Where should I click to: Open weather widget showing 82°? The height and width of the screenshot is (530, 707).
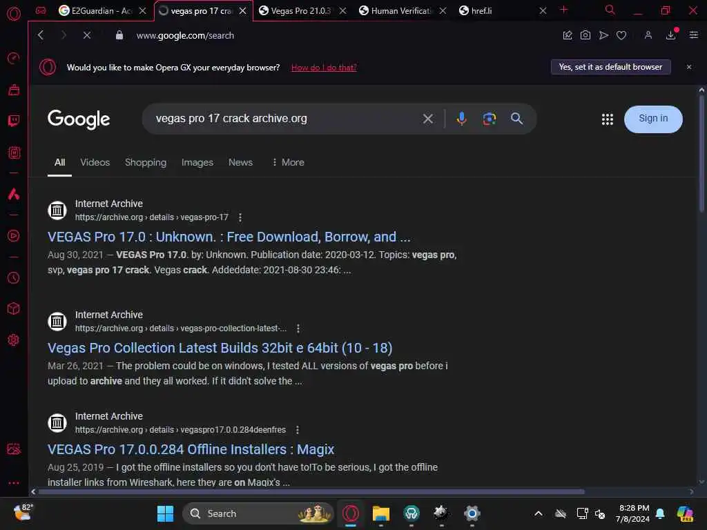[23, 513]
